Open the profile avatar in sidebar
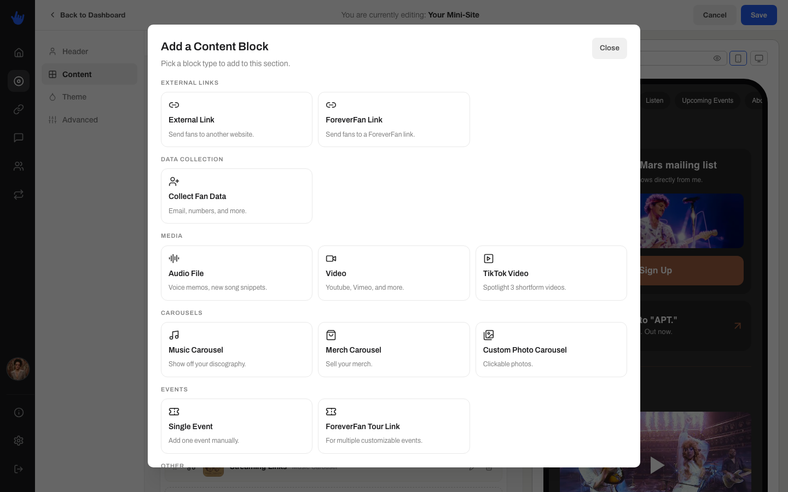788x492 pixels. [18, 369]
